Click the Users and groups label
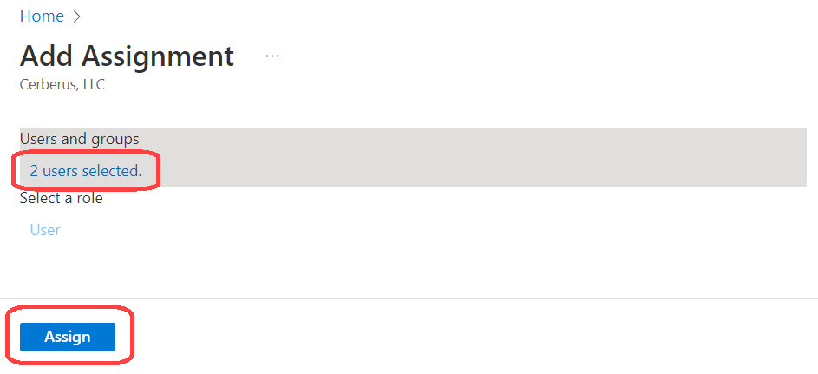 79,139
